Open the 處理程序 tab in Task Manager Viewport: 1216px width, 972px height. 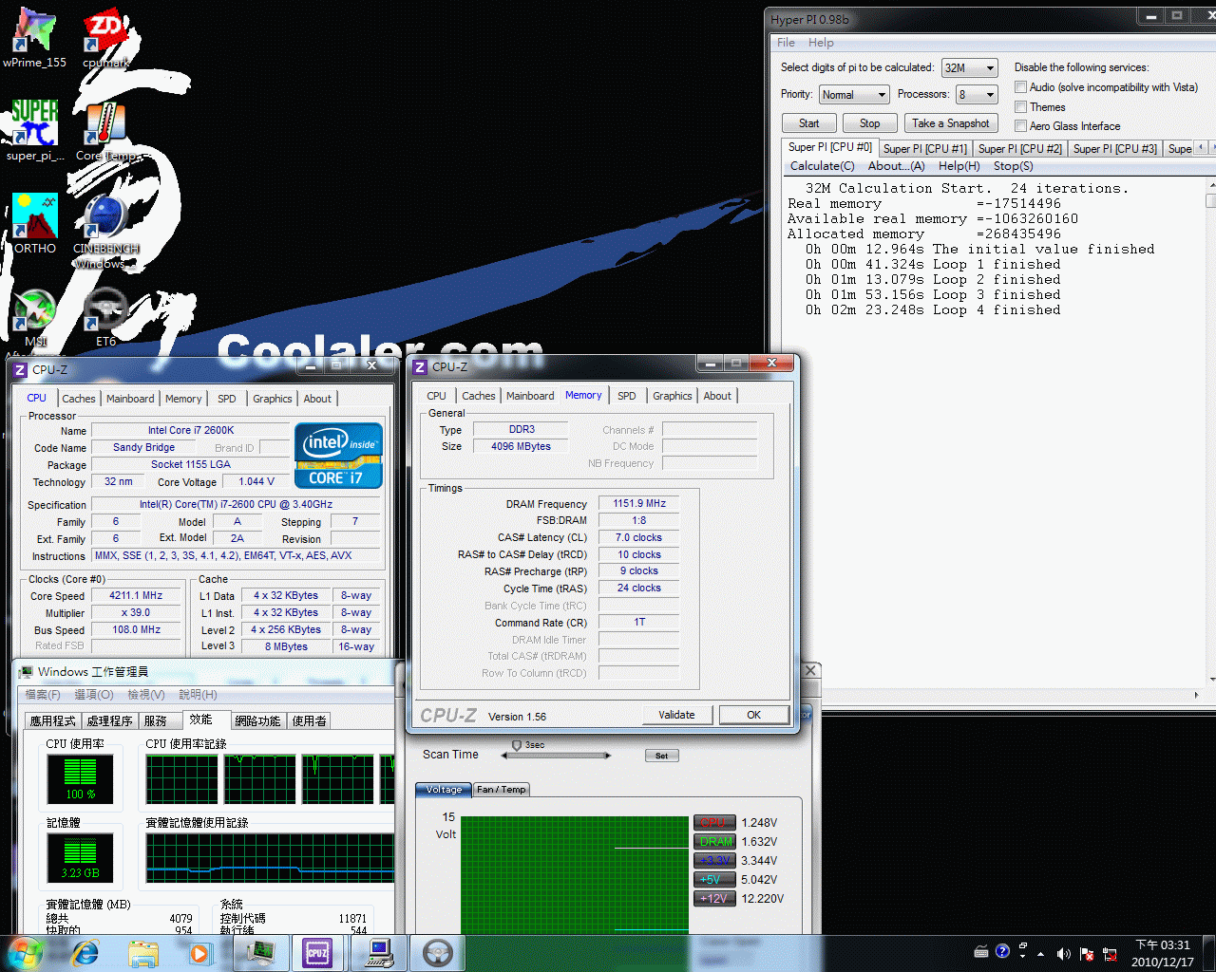110,721
